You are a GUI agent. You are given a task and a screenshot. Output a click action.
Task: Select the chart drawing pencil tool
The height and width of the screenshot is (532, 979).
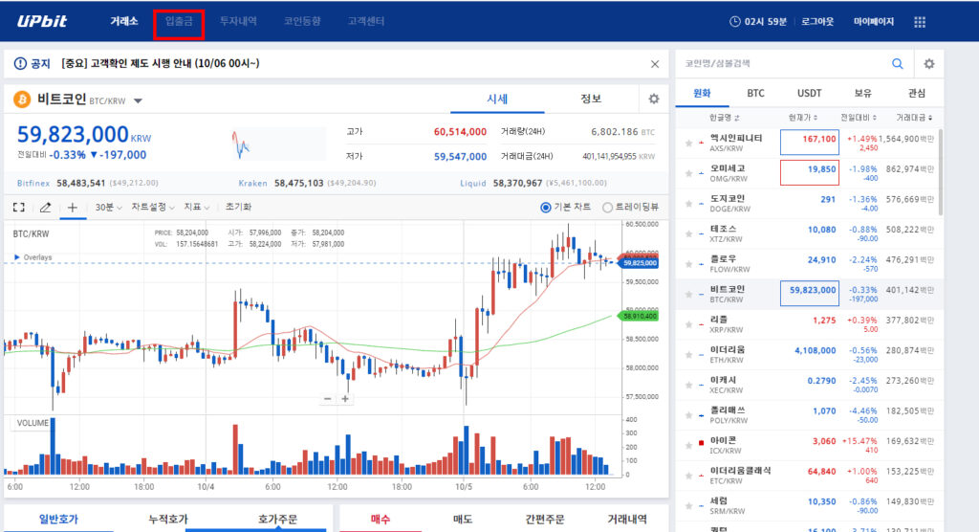point(46,207)
